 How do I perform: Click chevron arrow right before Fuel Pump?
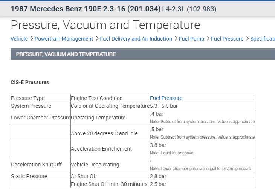point(176,38)
